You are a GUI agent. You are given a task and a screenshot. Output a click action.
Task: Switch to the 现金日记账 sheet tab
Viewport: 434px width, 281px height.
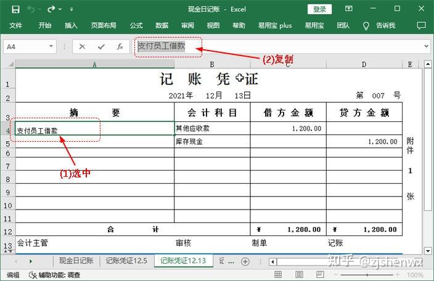pos(76,261)
